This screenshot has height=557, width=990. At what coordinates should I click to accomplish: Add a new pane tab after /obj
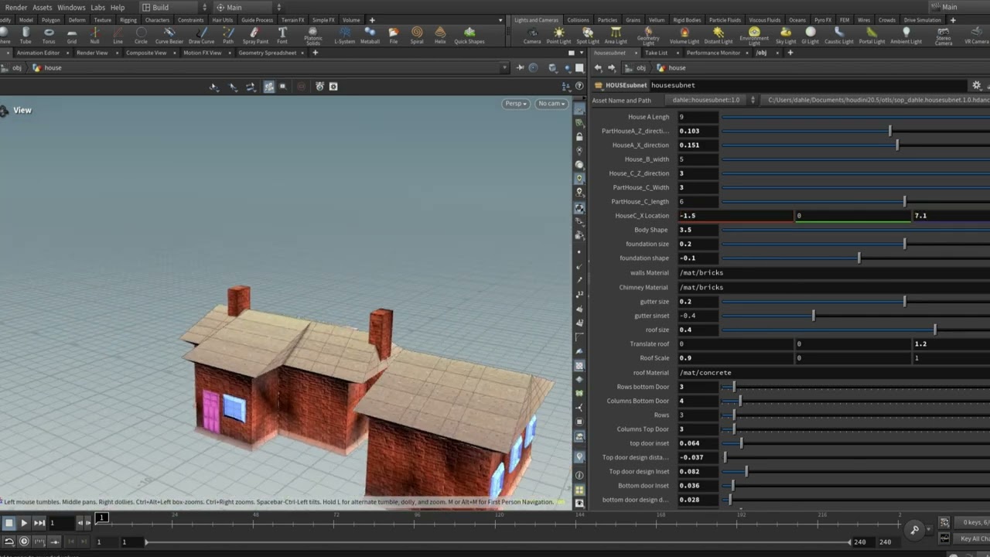point(790,53)
